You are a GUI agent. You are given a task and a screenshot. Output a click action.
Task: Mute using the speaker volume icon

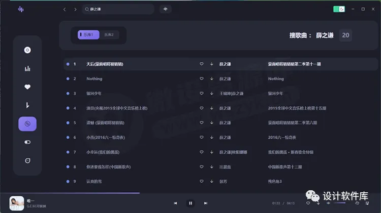328,203
